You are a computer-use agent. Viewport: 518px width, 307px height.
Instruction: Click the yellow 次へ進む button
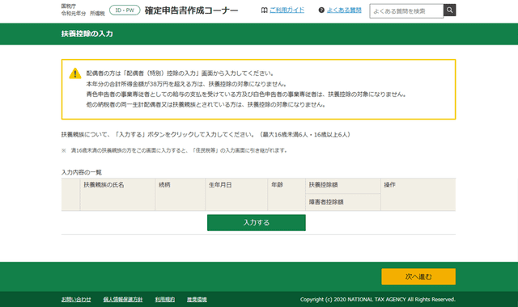point(418,276)
